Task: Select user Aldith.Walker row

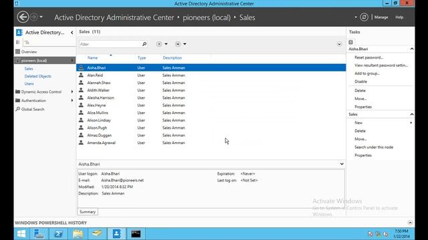Action: 211,90
